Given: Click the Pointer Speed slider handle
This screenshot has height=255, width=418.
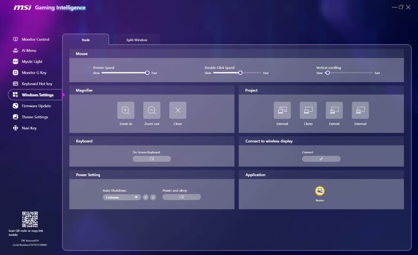Looking at the screenshot, I should pos(147,73).
